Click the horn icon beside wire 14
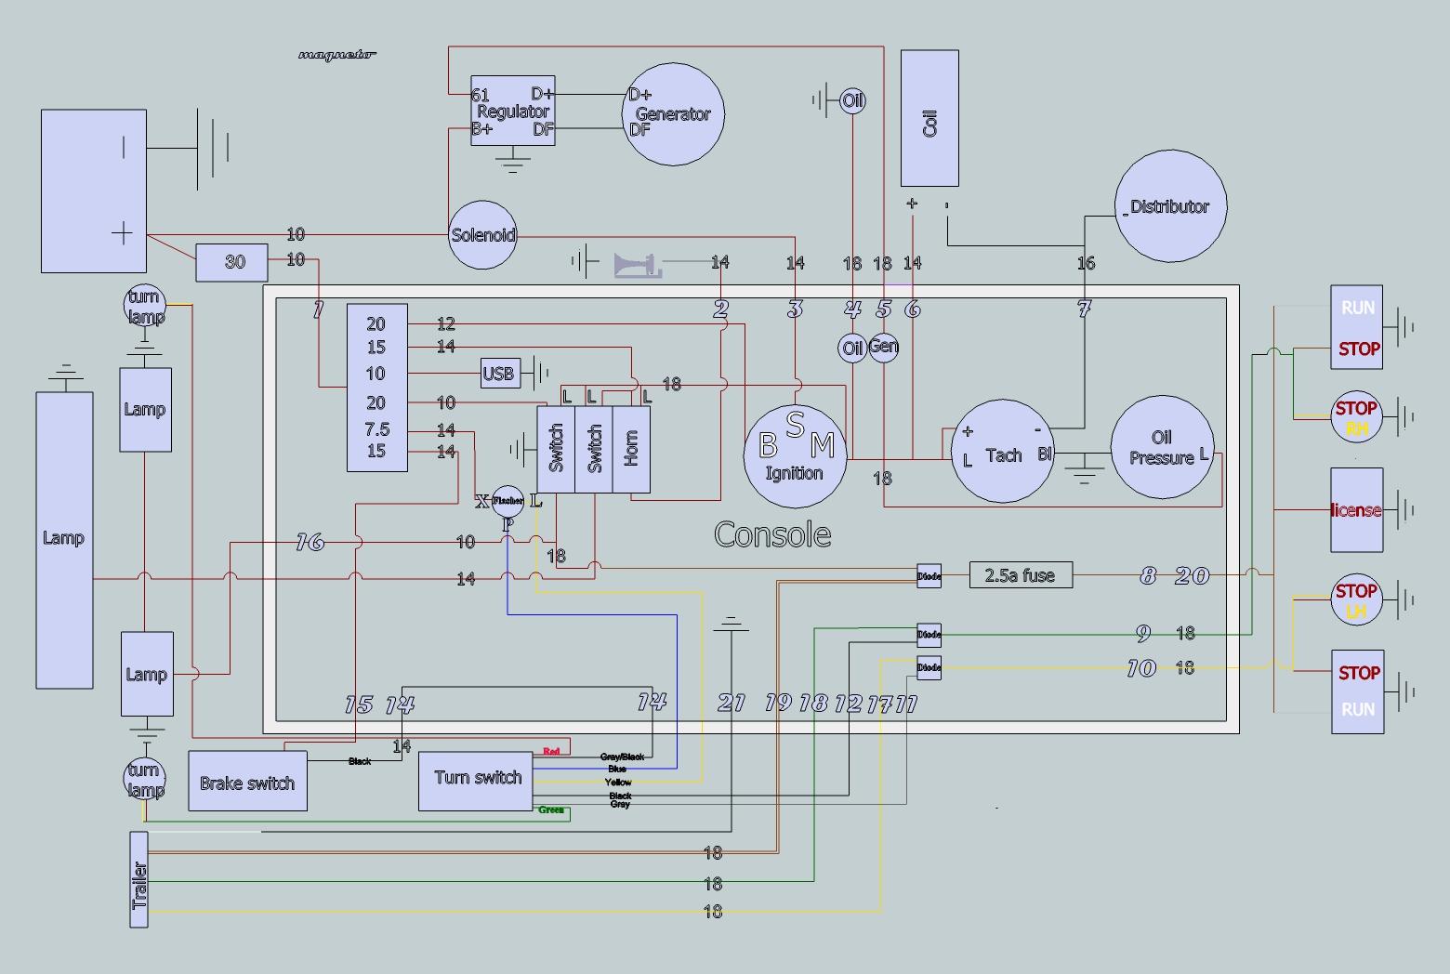 638,266
